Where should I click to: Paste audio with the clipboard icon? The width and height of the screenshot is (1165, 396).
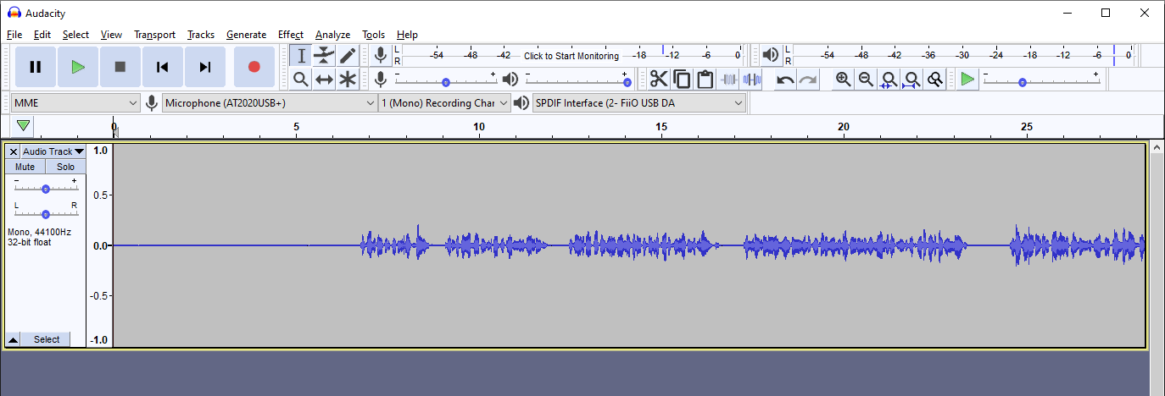(705, 80)
